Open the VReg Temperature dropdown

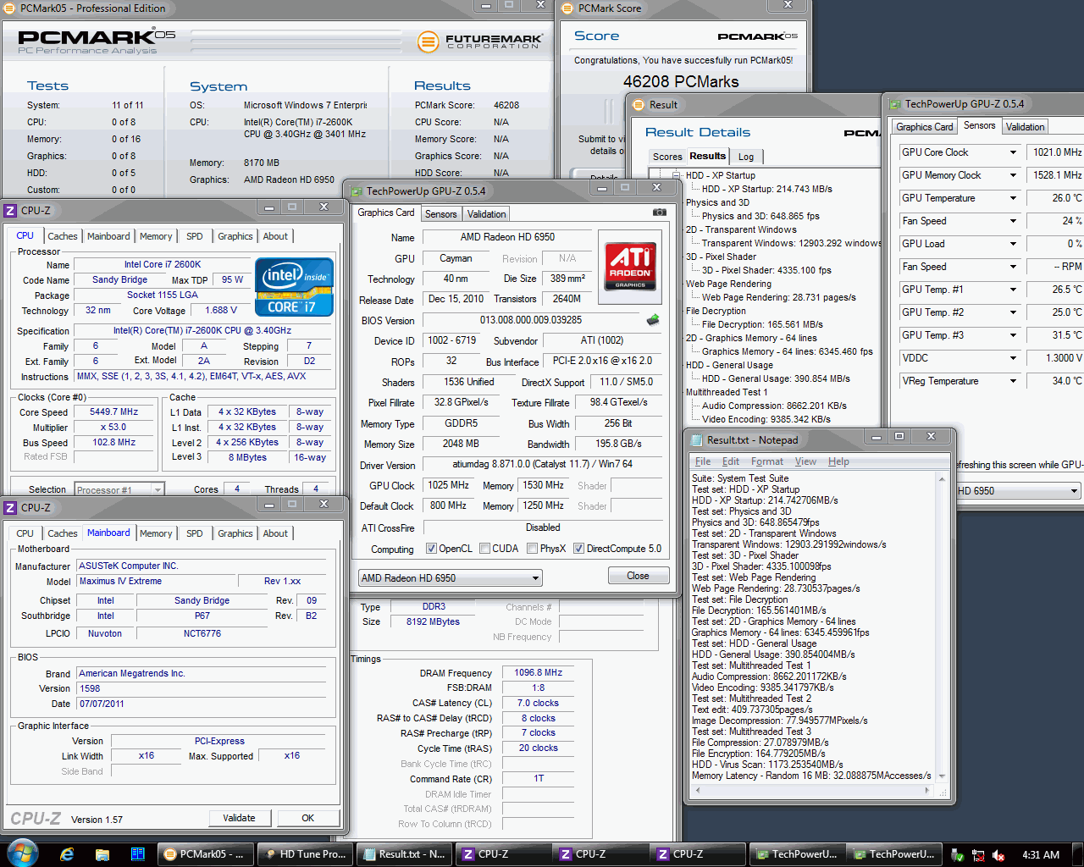click(1013, 381)
